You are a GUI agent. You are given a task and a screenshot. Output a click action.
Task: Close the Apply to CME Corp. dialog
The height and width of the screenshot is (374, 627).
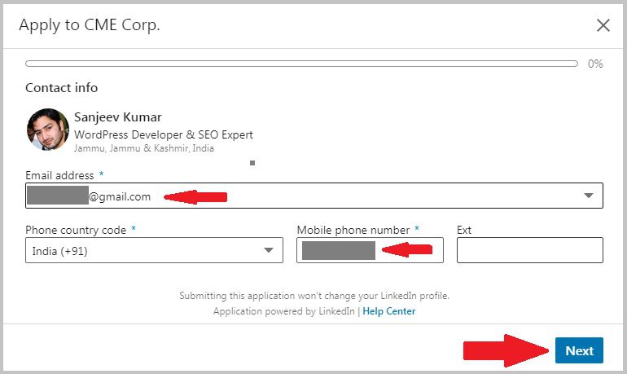point(603,25)
